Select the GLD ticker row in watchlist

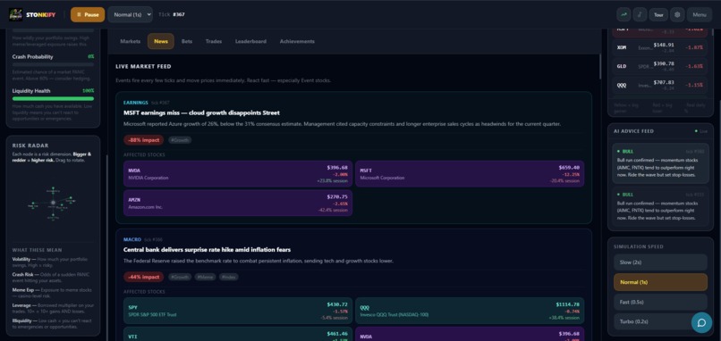pyautogui.click(x=660, y=66)
